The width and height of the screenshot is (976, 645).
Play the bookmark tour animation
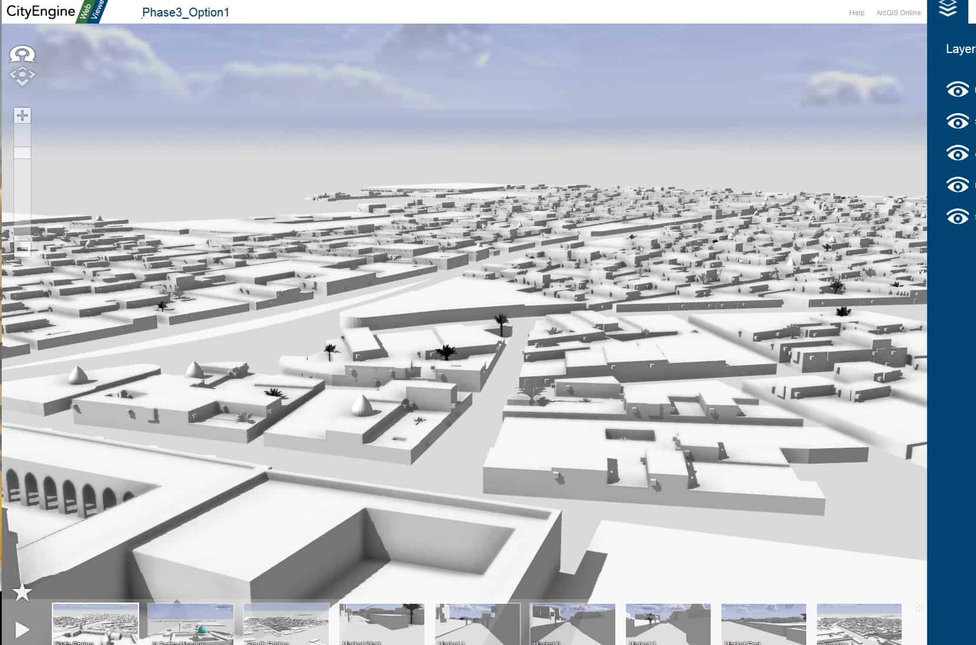click(x=22, y=630)
